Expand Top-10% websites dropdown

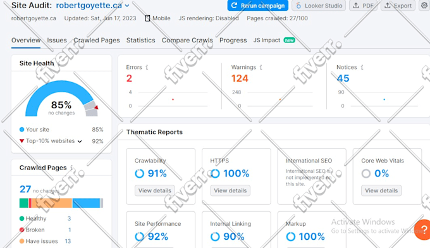pos(80,141)
